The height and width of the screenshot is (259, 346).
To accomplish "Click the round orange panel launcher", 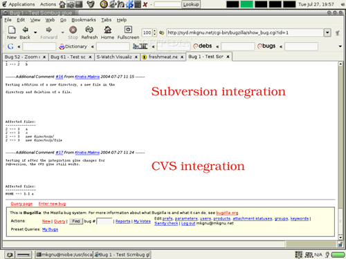I will (104, 4).
